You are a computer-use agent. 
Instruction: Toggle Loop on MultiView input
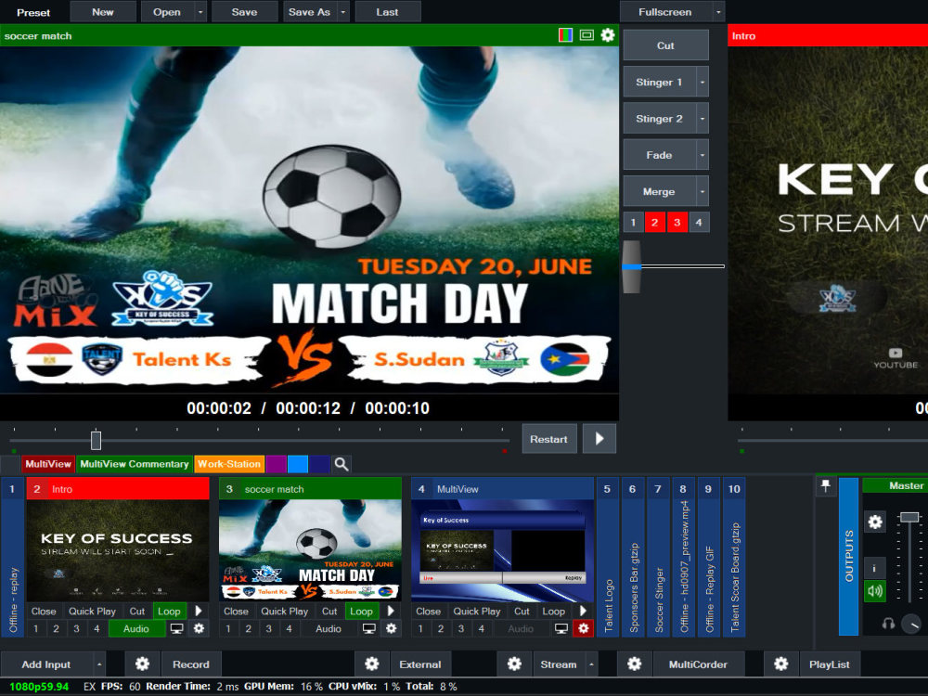(x=554, y=611)
